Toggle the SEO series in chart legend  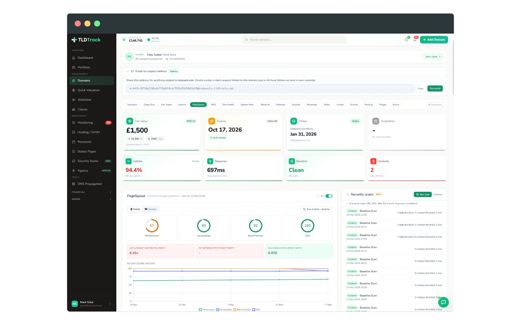pos(256,310)
